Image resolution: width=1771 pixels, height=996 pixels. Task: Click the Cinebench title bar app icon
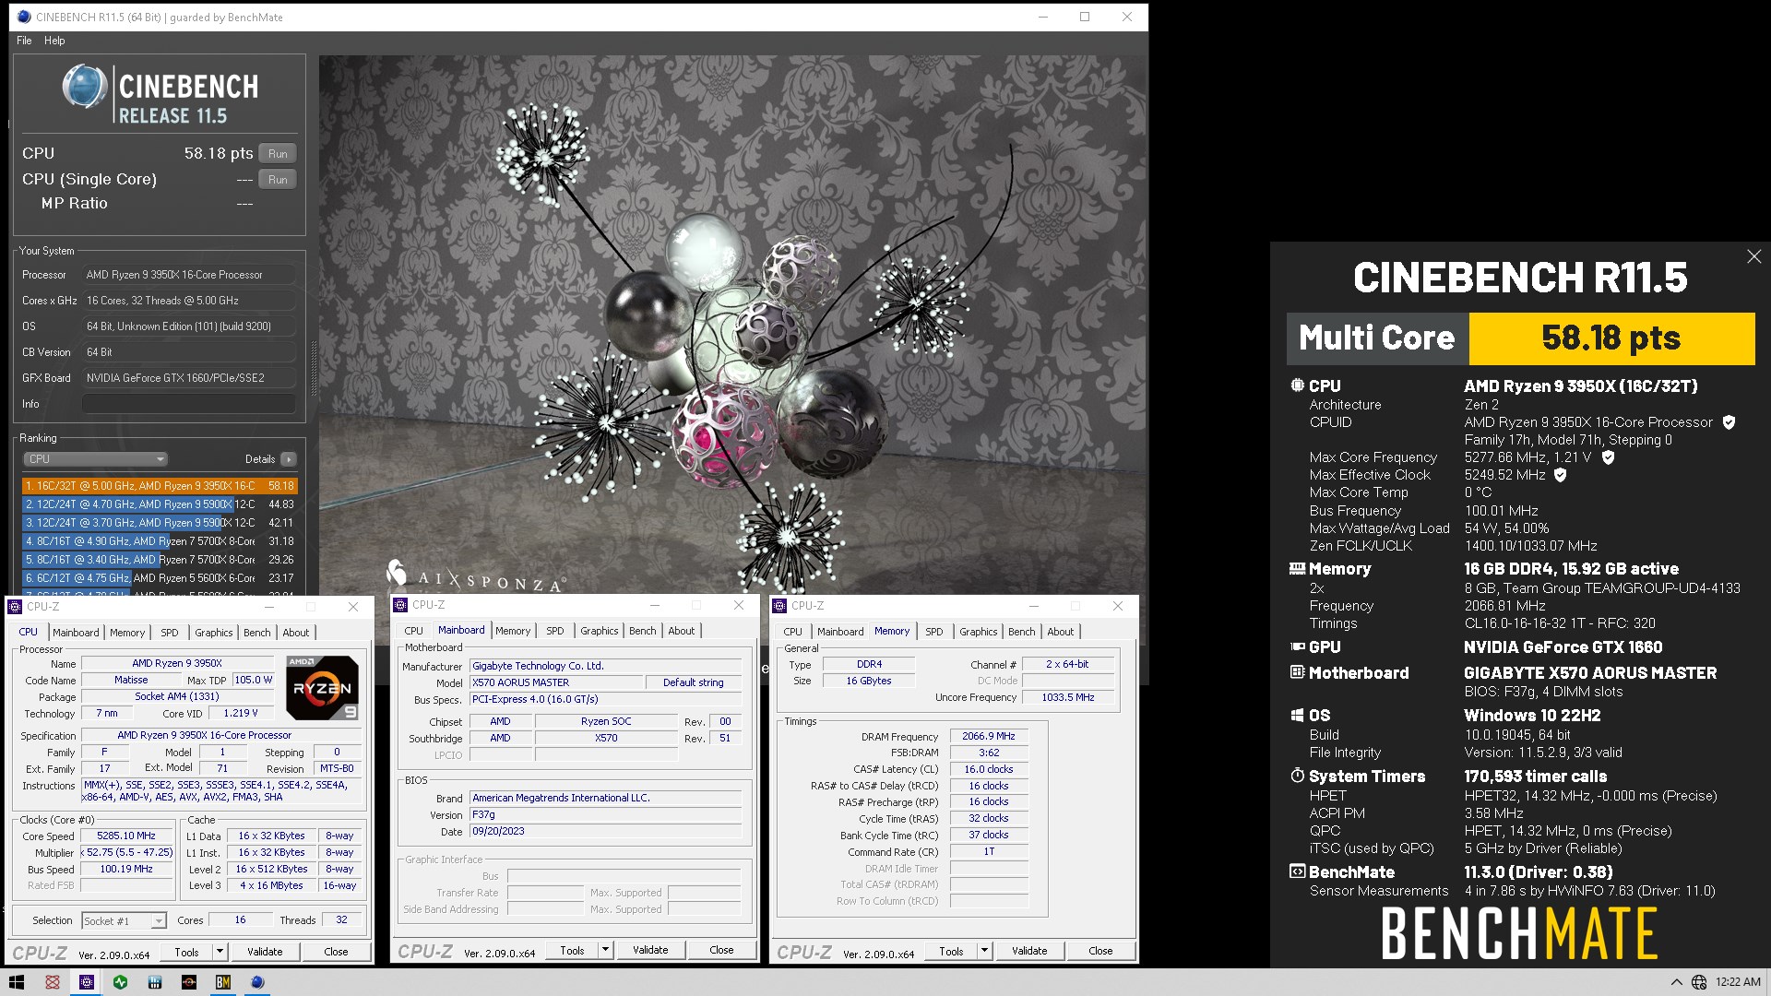pyautogui.click(x=23, y=17)
